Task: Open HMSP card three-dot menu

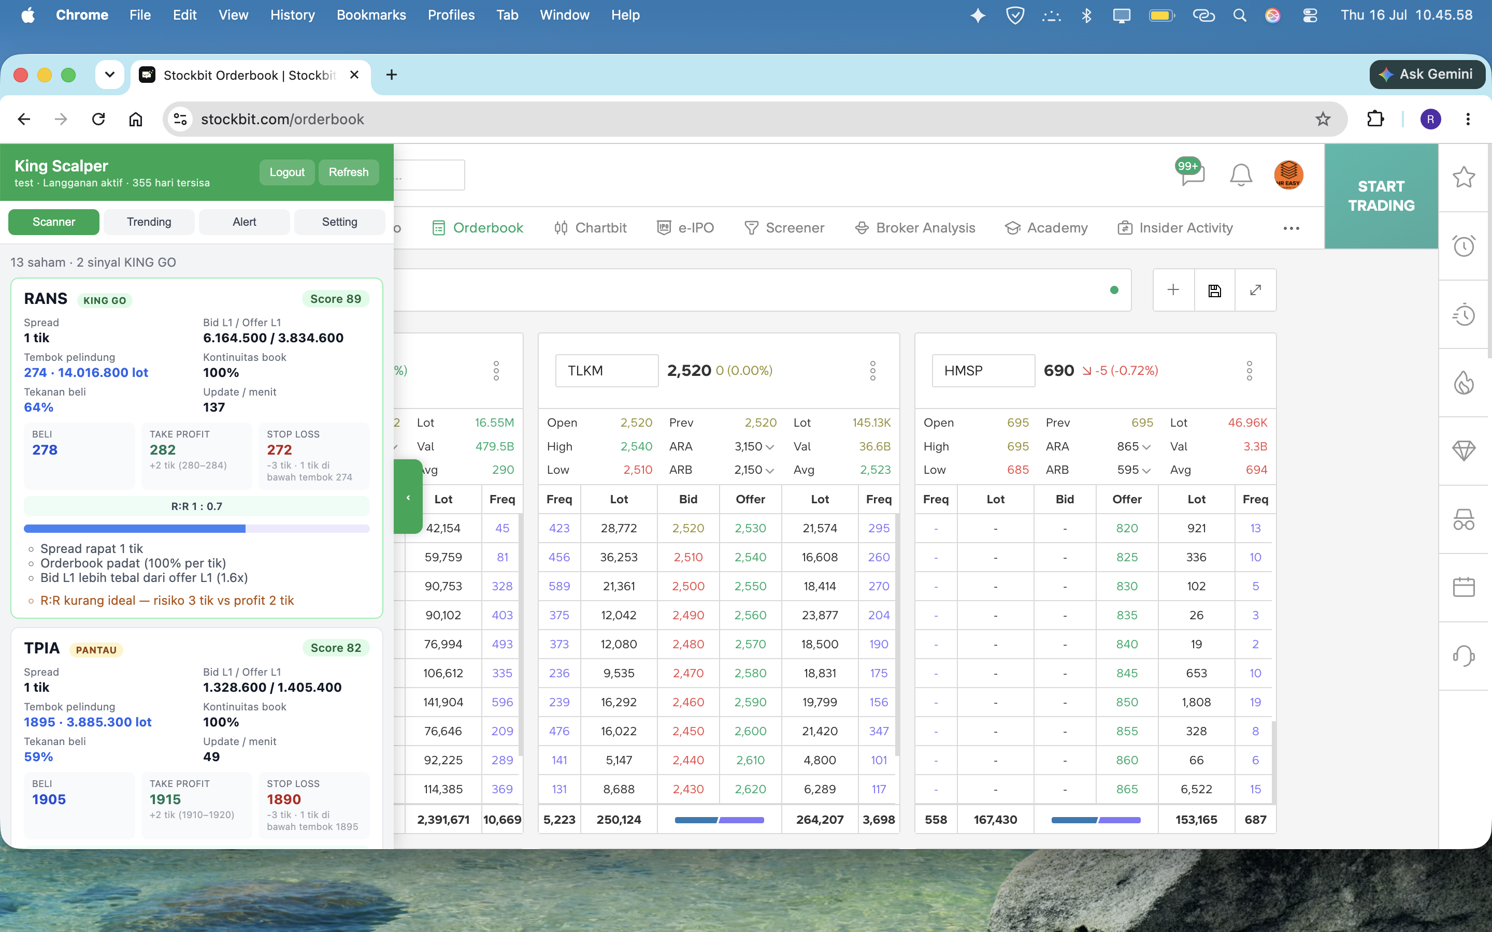Action: [1249, 370]
